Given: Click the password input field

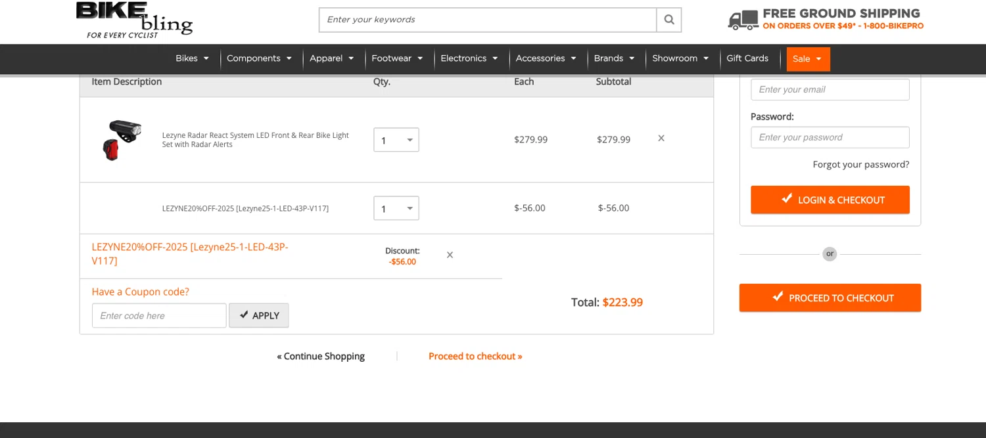Looking at the screenshot, I should (830, 137).
